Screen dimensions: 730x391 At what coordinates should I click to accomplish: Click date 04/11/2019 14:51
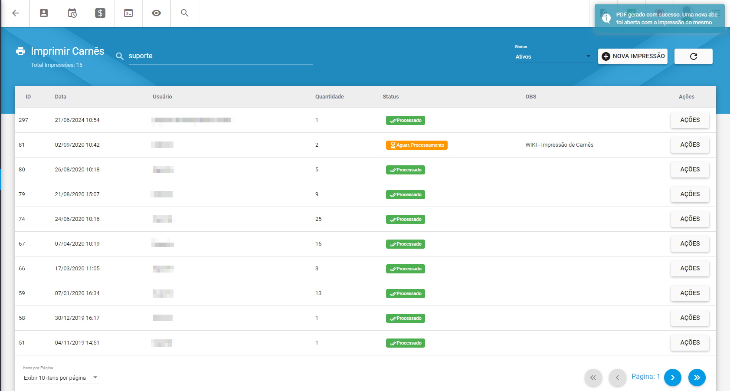(77, 343)
